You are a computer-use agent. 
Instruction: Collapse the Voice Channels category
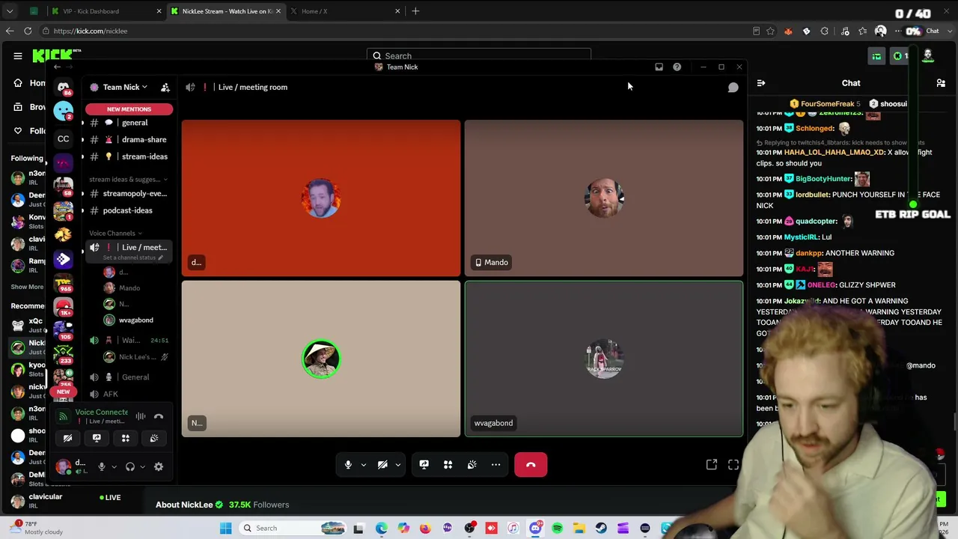tap(116, 233)
